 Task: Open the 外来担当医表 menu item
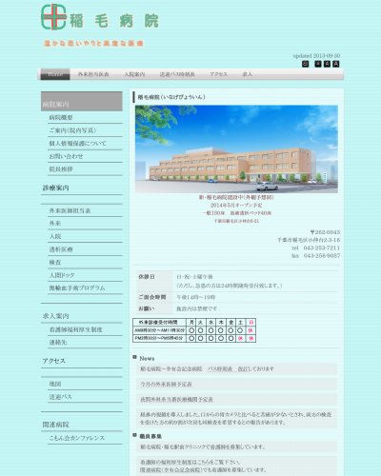click(93, 74)
